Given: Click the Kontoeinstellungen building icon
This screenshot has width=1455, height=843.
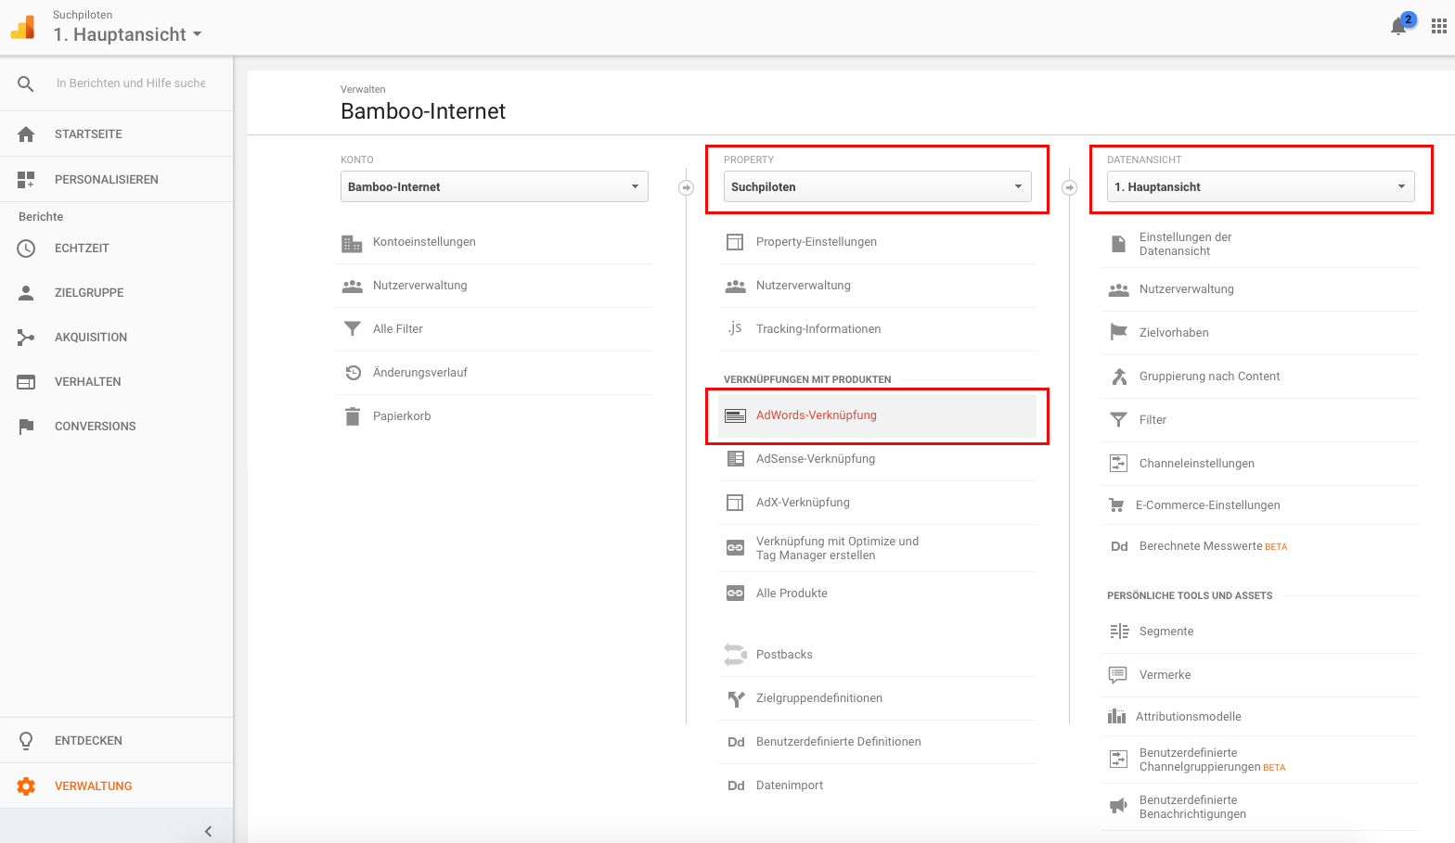Looking at the screenshot, I should tap(352, 243).
